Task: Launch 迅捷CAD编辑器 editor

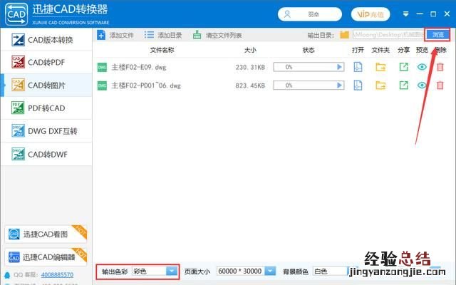Action: 46,257
